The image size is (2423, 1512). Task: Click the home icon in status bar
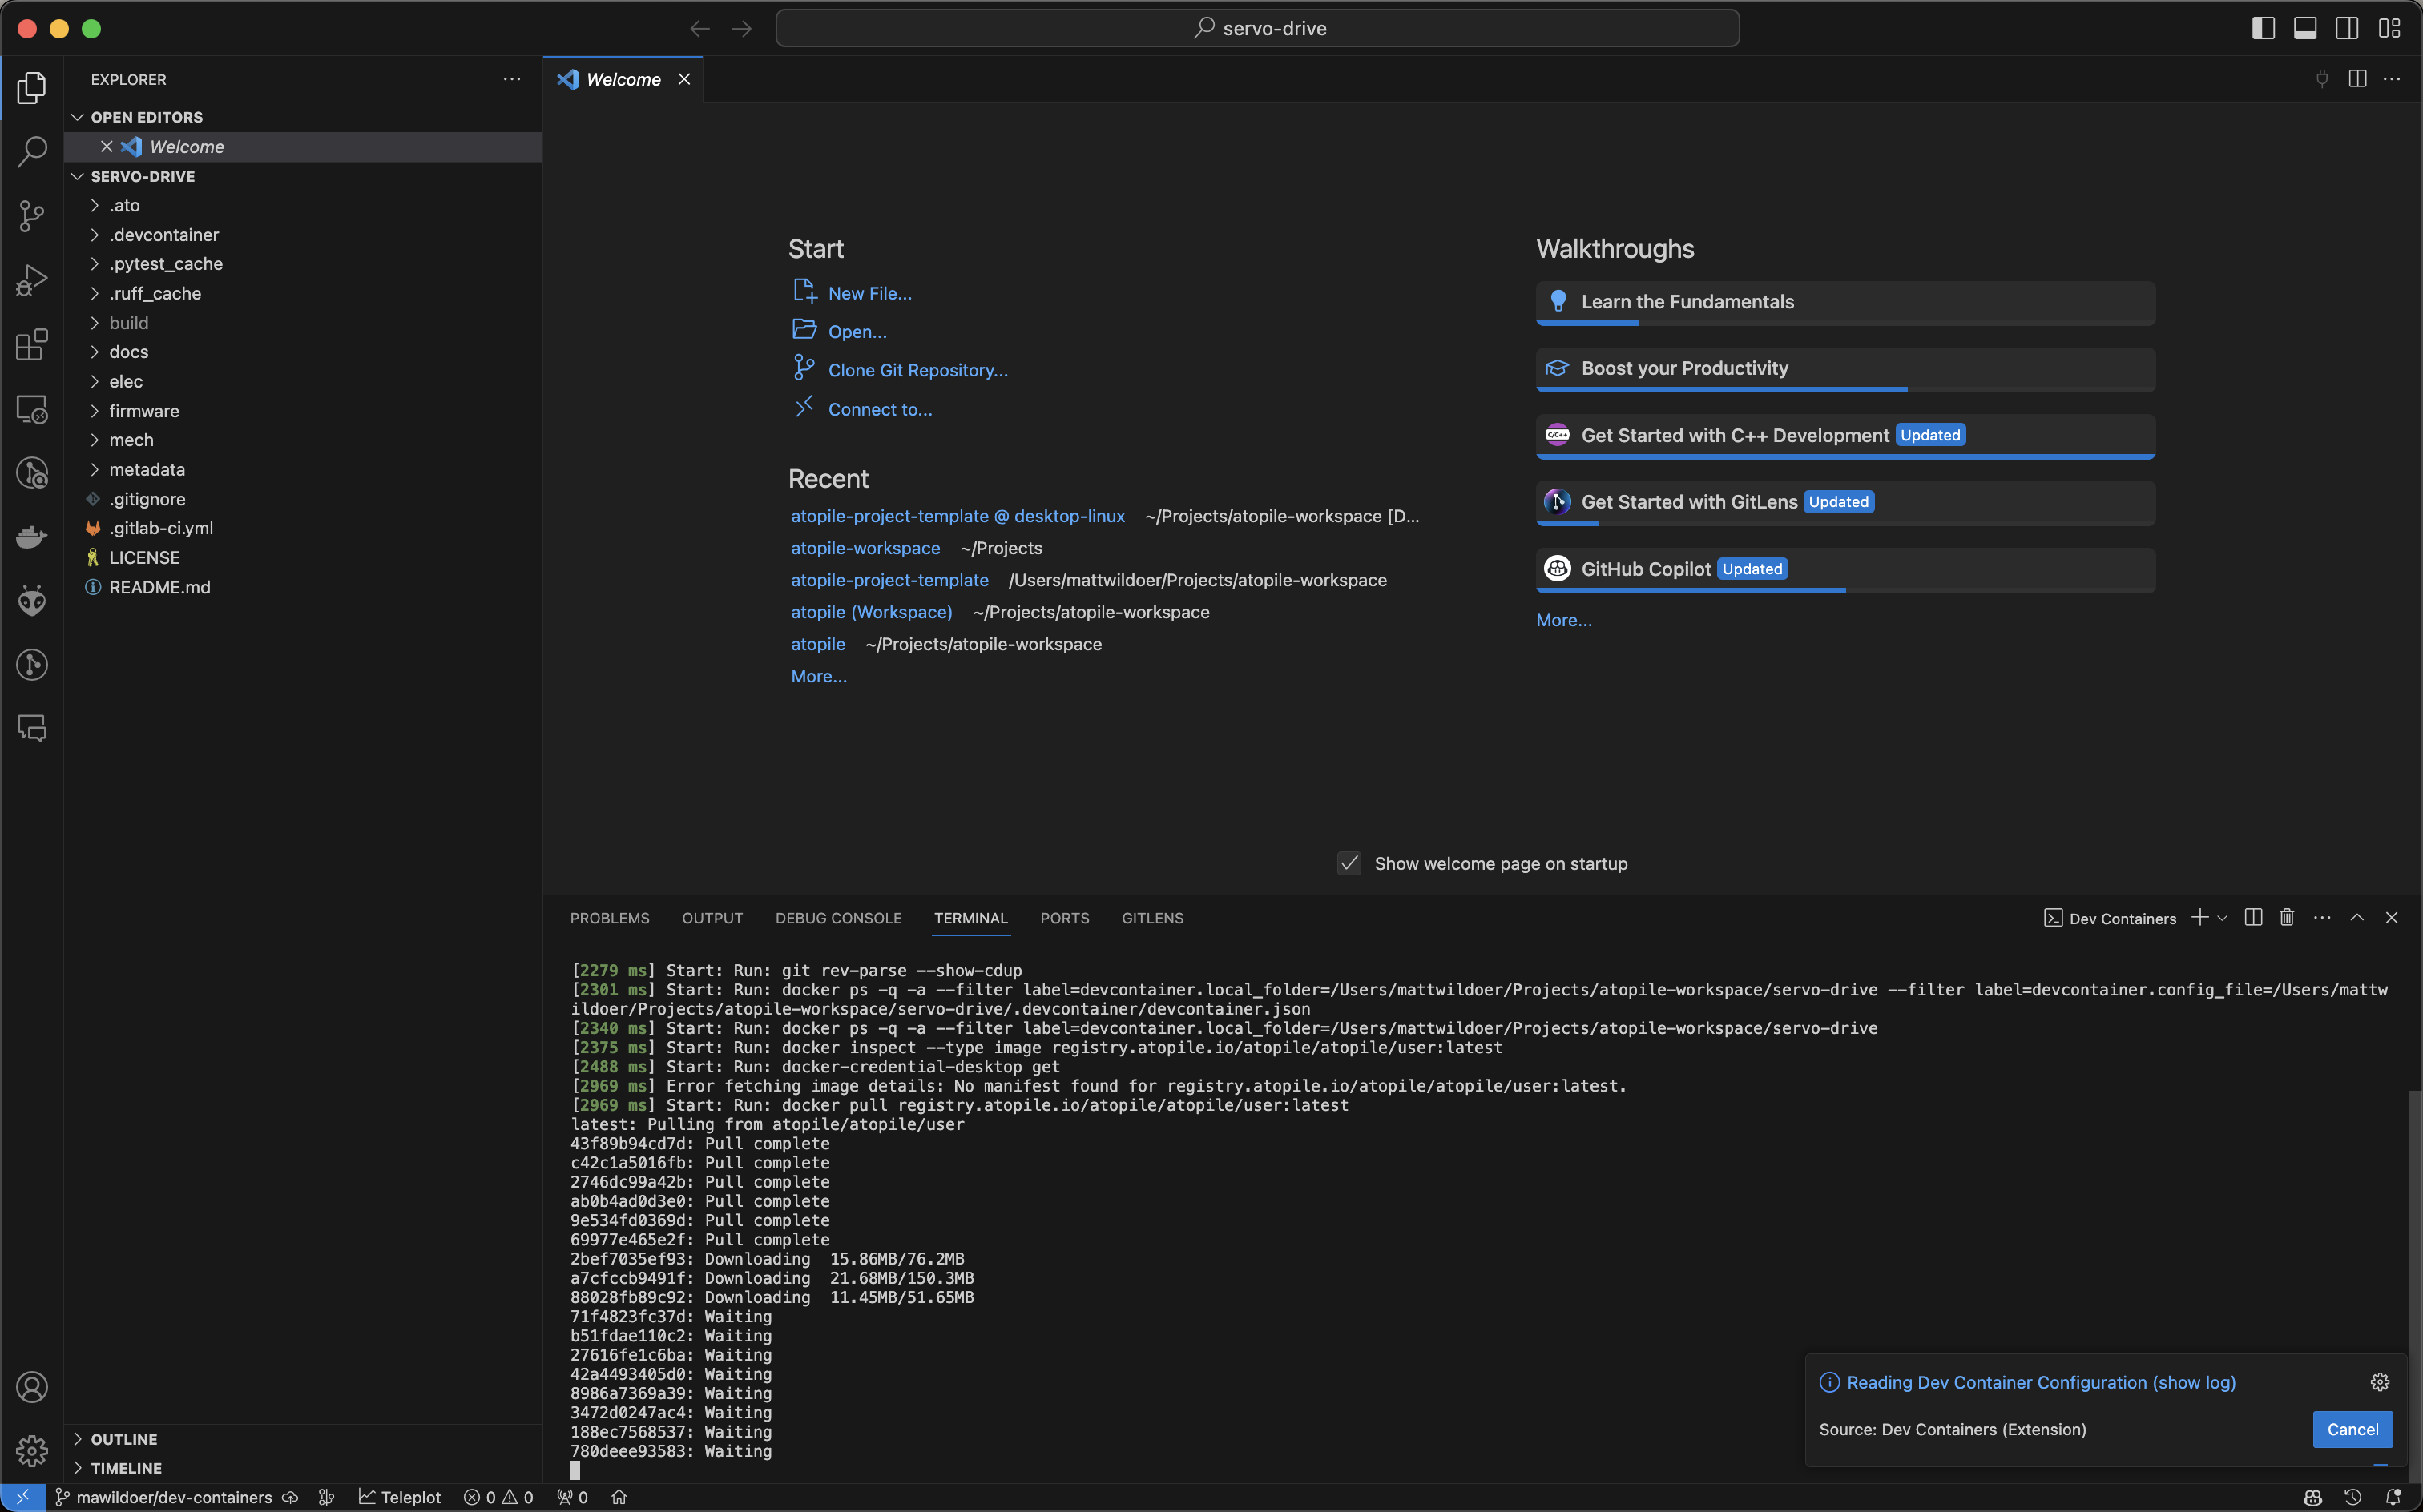point(619,1497)
